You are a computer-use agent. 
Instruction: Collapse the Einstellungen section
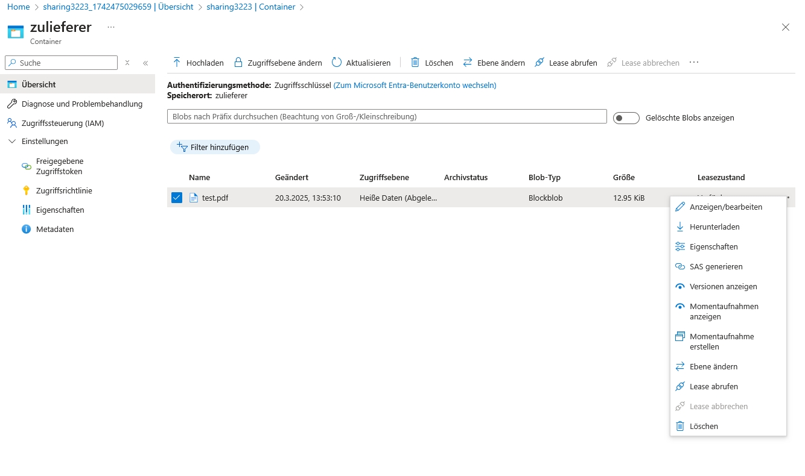[x=12, y=141]
